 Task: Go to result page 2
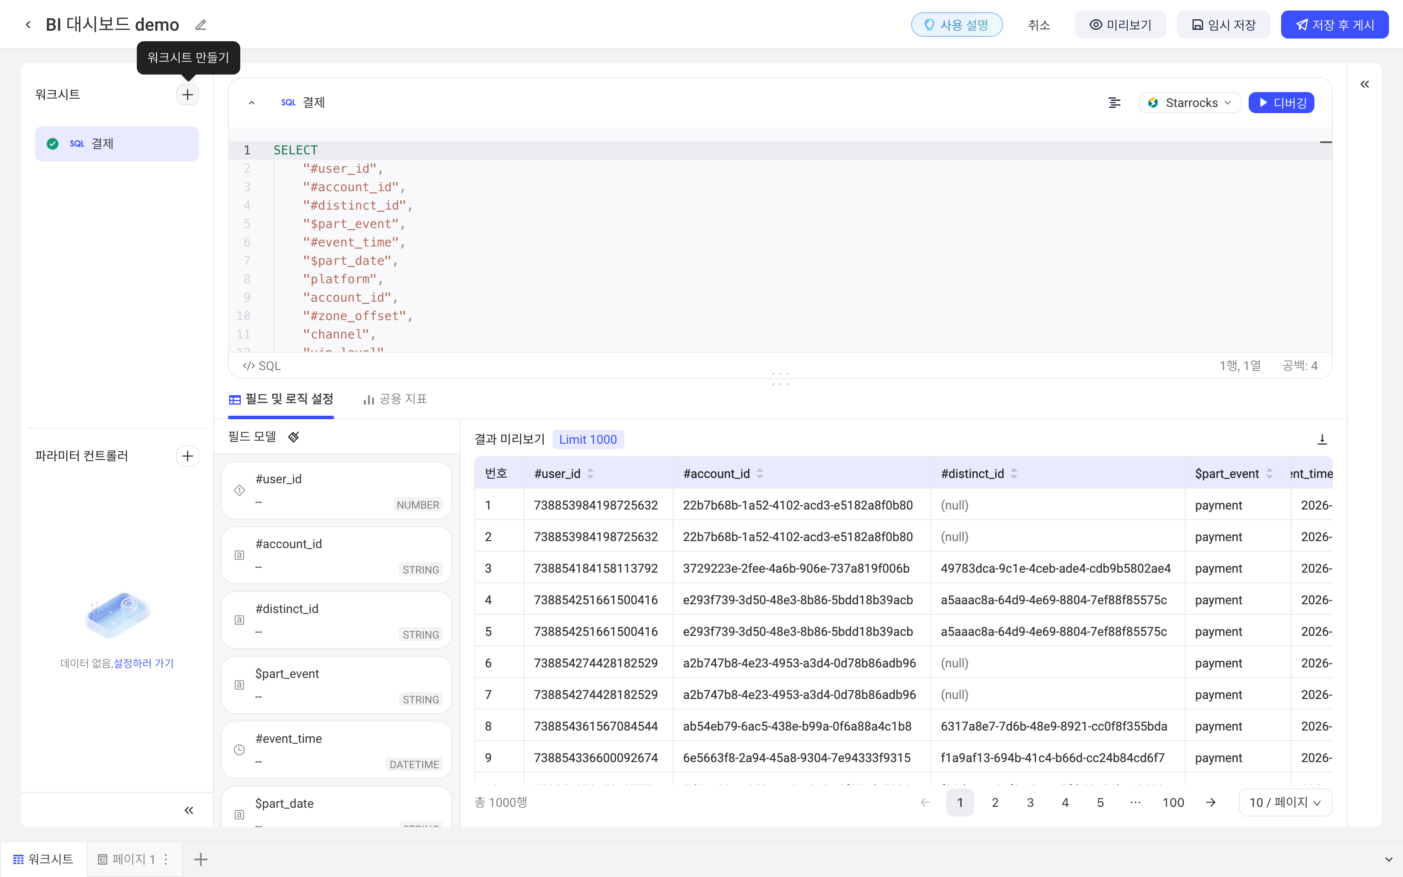coord(995,802)
